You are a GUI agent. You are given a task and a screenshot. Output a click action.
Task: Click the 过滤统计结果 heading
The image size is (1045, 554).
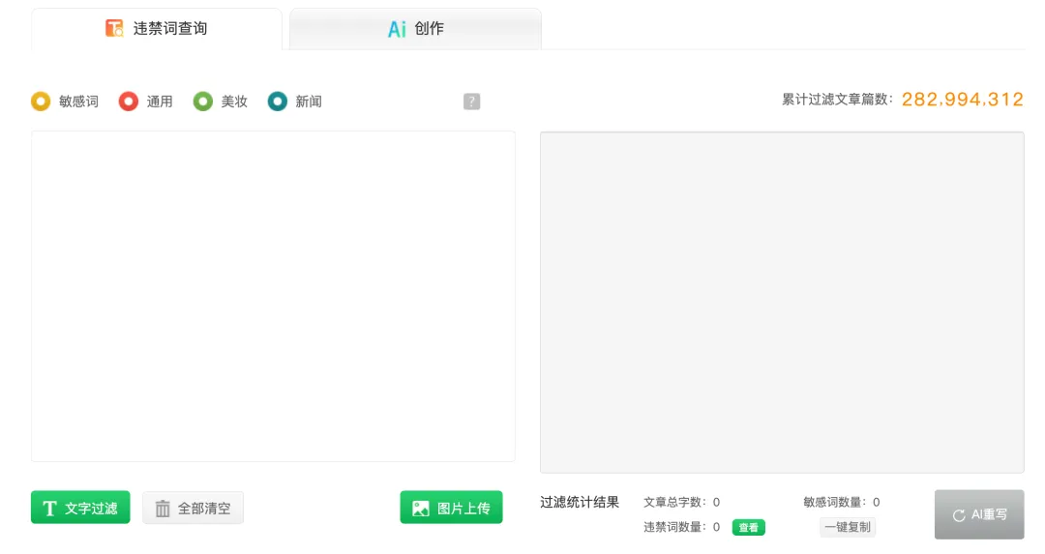tap(580, 502)
